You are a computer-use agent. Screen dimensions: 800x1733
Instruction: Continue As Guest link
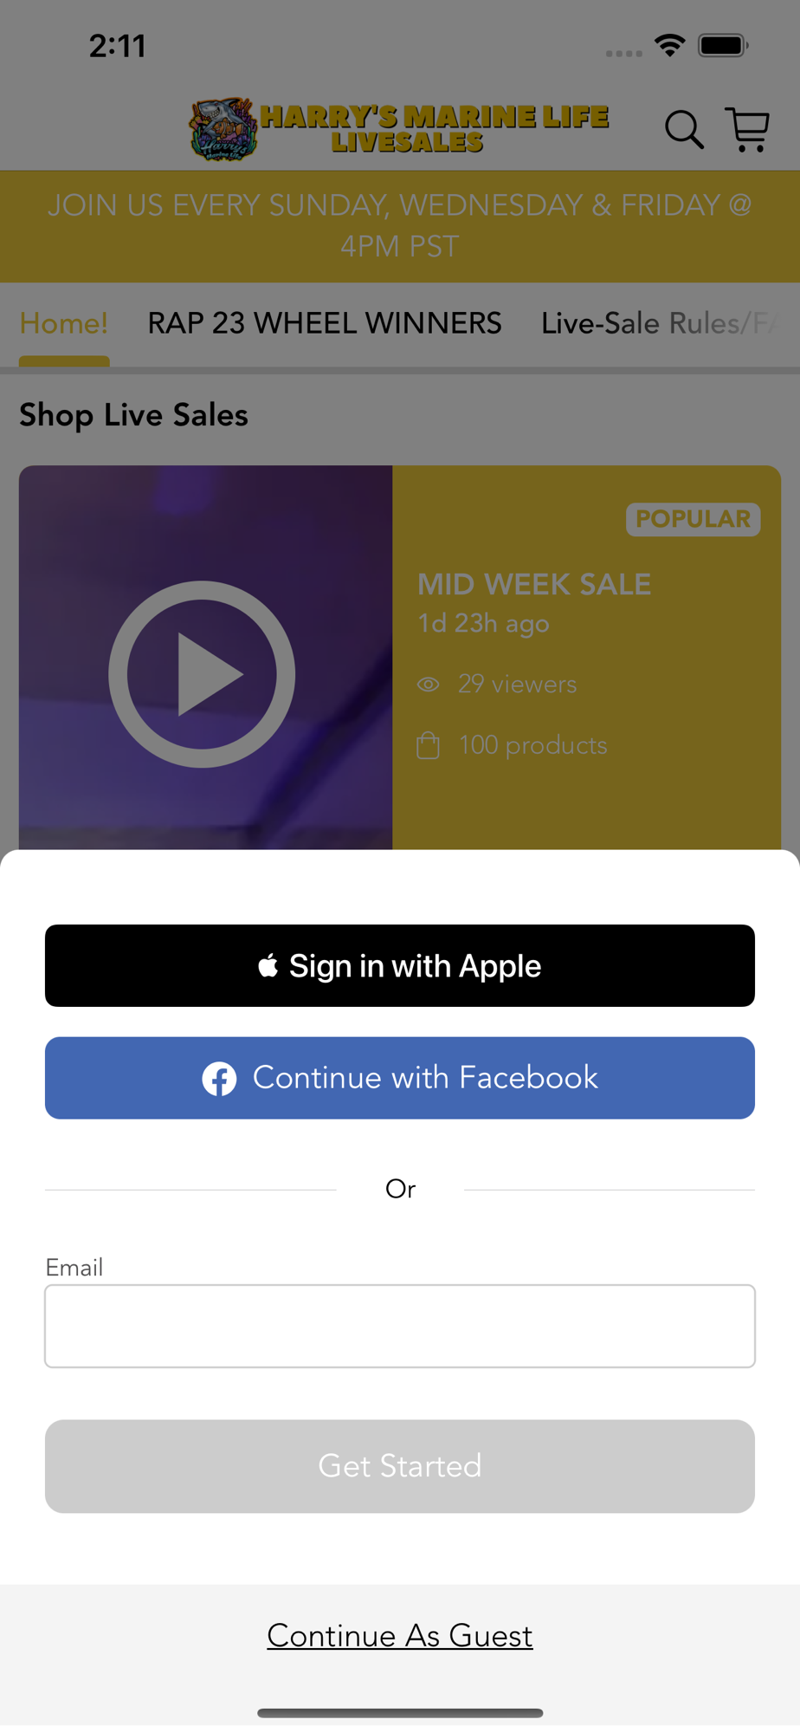click(x=400, y=1636)
